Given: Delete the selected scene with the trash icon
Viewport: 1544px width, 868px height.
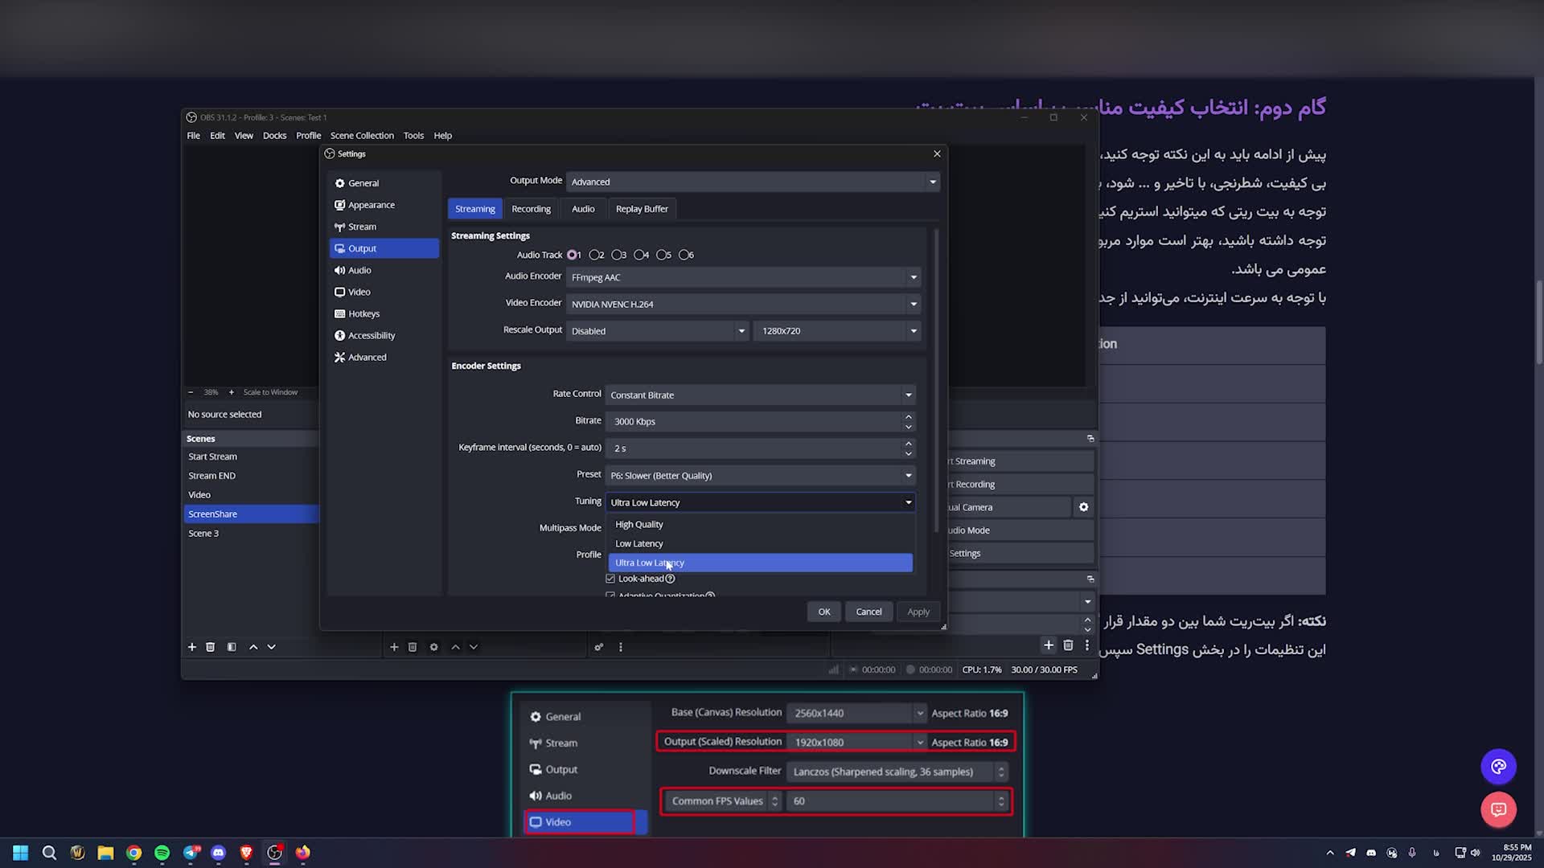Looking at the screenshot, I should [210, 647].
